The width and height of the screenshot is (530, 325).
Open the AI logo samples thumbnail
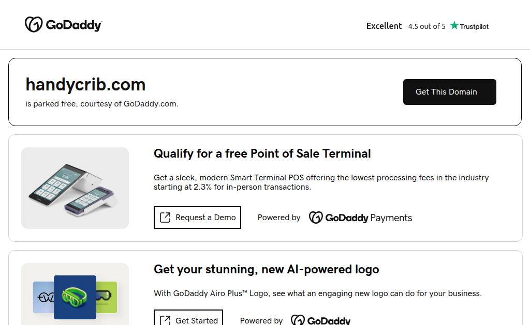click(75, 297)
